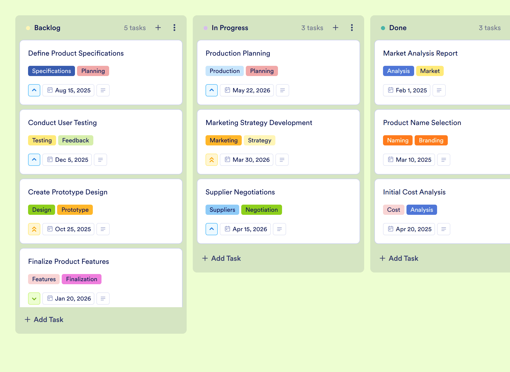The height and width of the screenshot is (372, 510).
Task: Open low priority chevron on Finalize Product Features
Action: (x=34, y=299)
